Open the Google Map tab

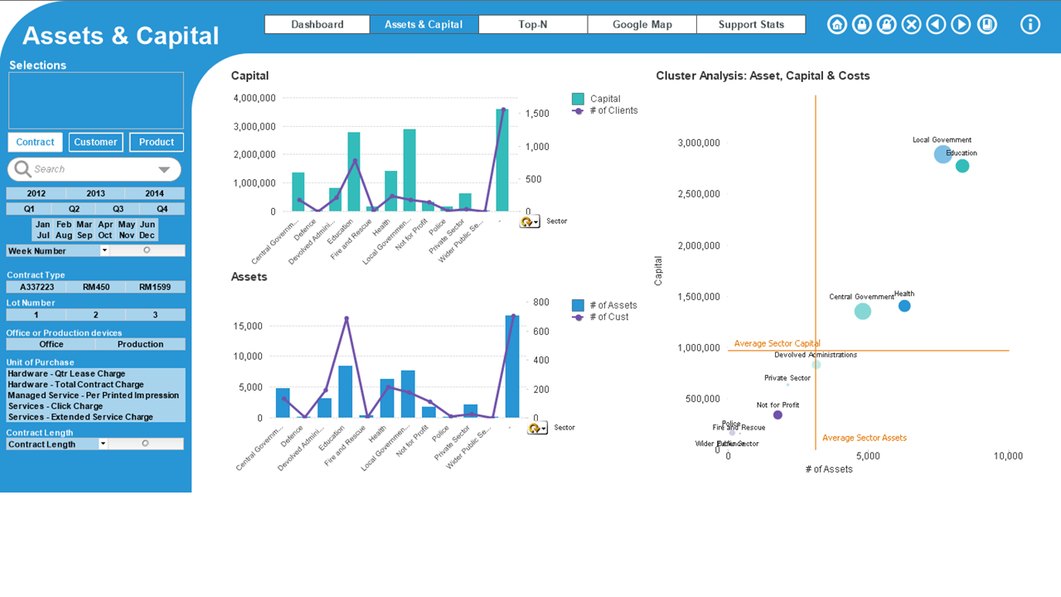(x=642, y=25)
